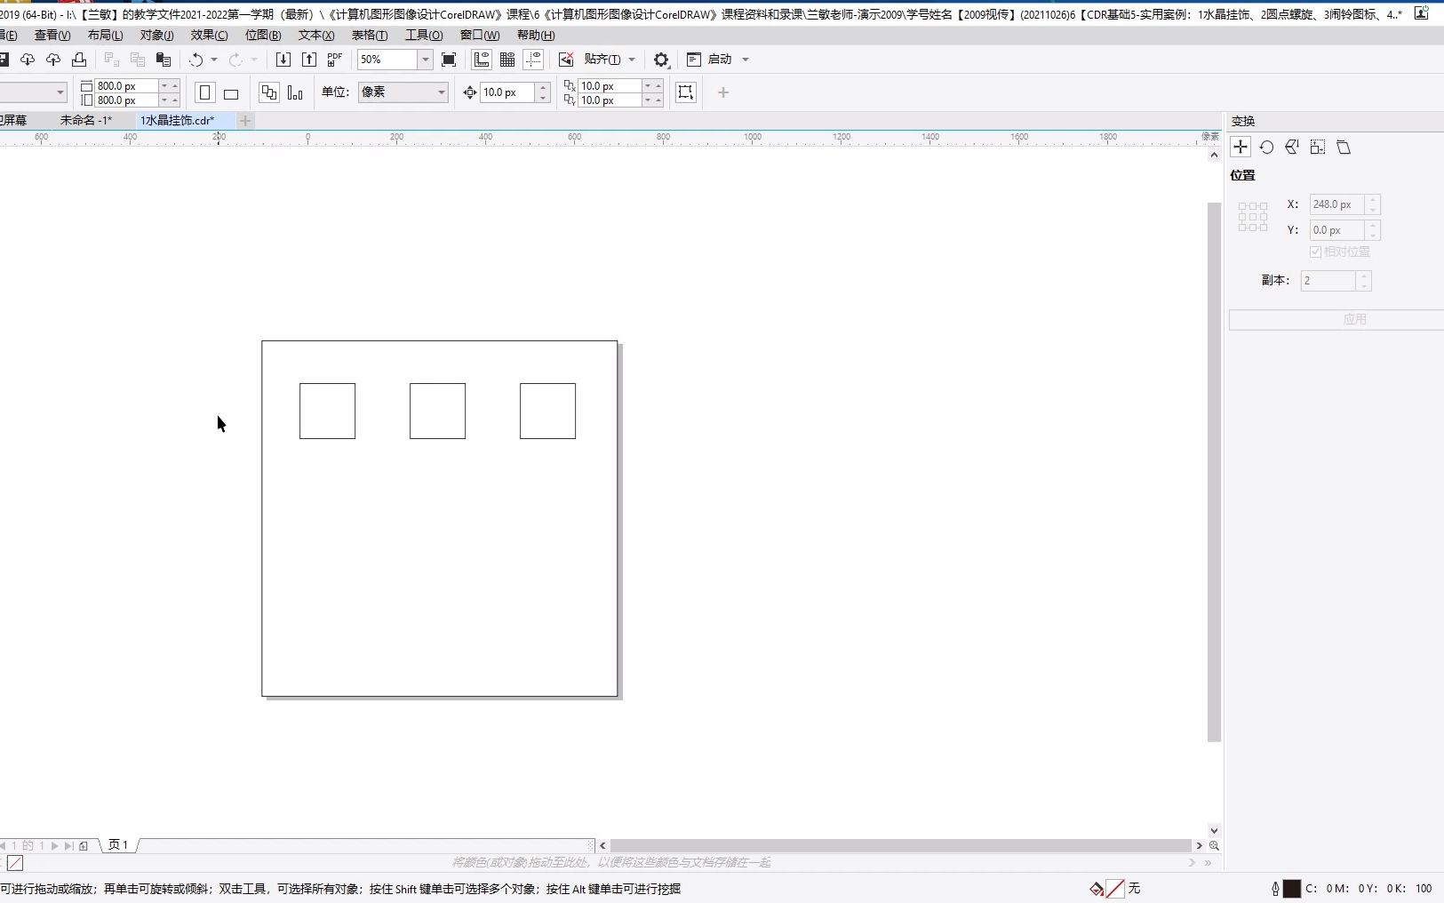This screenshot has width=1444, height=903.
Task: Toggle the 相对位置 checkbox
Action: point(1316,252)
